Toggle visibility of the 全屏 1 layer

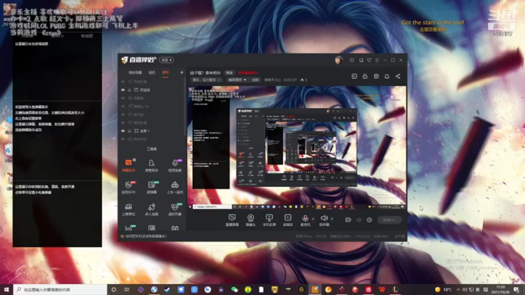pos(123,130)
